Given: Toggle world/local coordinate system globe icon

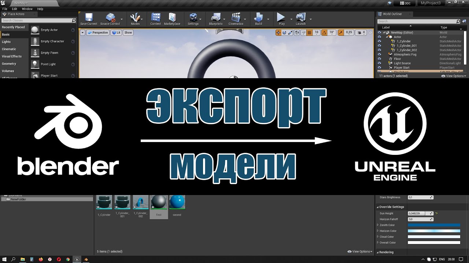Looking at the screenshot, I should pyautogui.click(x=297, y=33).
